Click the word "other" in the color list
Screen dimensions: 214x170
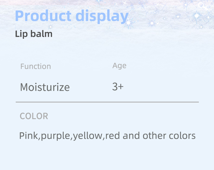[154, 136]
